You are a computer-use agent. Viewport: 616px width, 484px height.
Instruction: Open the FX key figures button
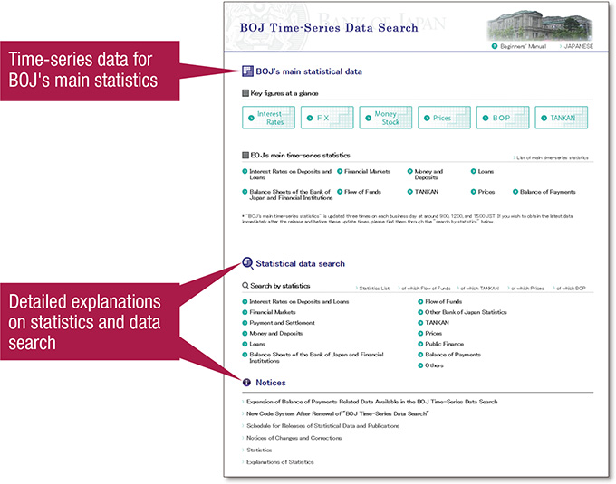point(327,118)
